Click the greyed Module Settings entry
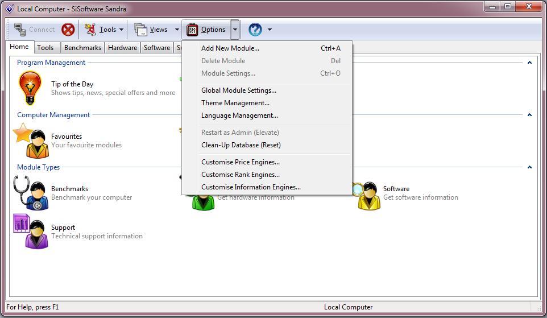Image resolution: width=547 pixels, height=318 pixels. coord(267,73)
